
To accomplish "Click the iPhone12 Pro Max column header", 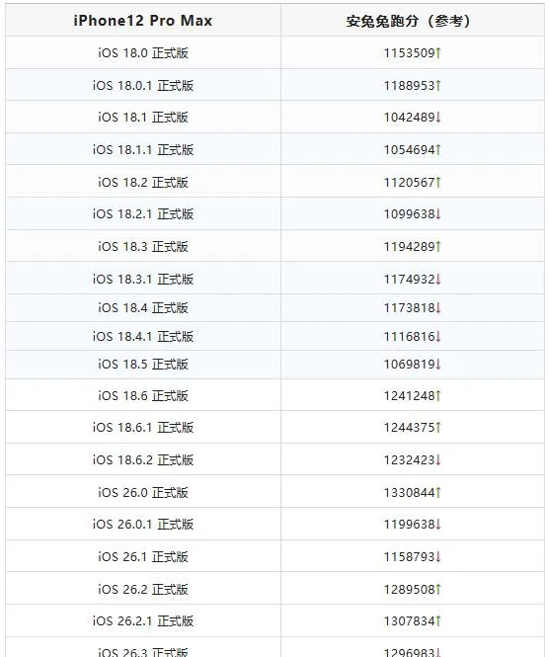I will [x=143, y=21].
